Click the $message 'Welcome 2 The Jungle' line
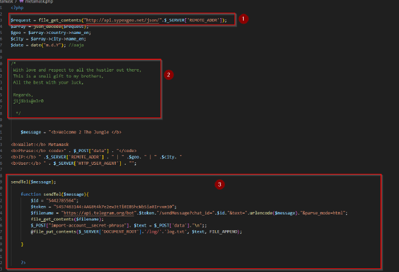 71,132
